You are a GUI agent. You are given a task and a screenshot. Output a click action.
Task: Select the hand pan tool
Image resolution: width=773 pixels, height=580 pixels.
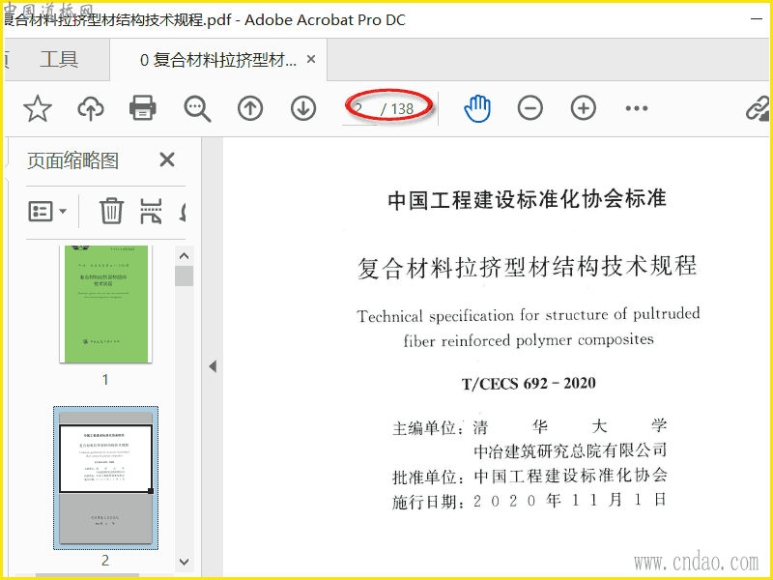(x=477, y=108)
